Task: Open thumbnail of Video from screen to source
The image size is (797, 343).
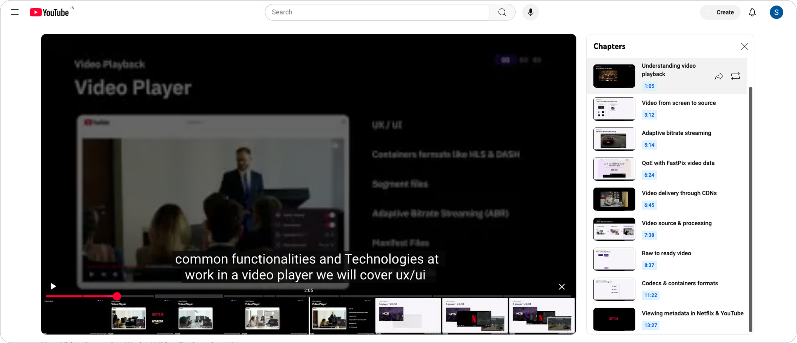Action: coord(614,109)
